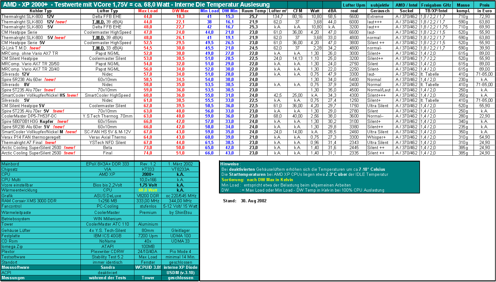Screen dimensions: 496x282
Task: Click "EPoX 8K3A+ DDR 333" mainboard cell
Action: 108,164
